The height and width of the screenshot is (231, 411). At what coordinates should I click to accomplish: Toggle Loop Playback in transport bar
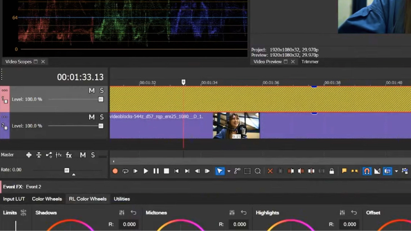[x=126, y=171]
